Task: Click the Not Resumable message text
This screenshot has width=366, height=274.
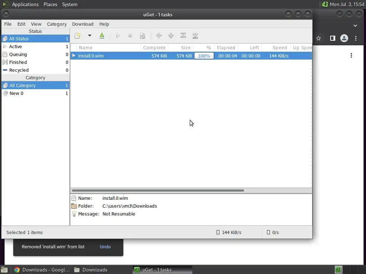Action: click(119, 214)
